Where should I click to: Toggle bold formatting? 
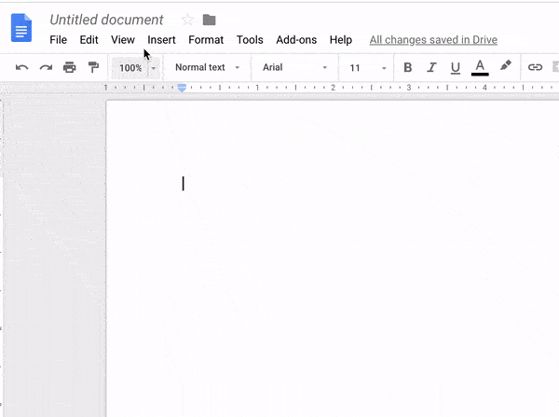point(408,67)
